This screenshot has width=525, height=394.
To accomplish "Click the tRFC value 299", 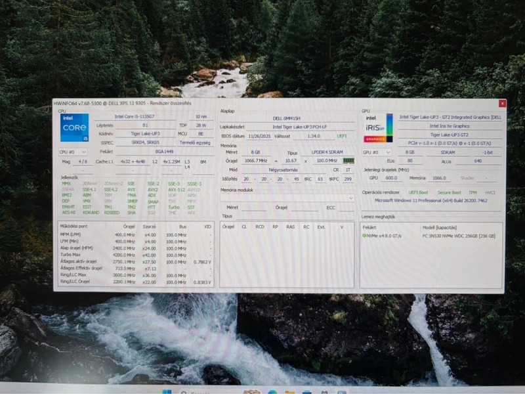I will click(x=348, y=179).
